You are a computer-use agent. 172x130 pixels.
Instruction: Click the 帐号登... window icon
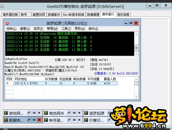pyautogui.click(x=46, y=120)
